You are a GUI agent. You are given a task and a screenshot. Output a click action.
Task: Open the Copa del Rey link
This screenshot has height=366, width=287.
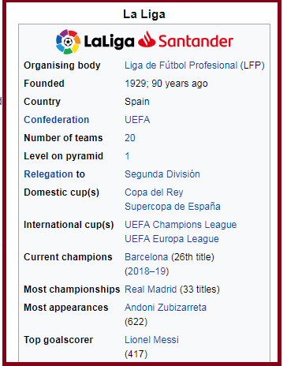tap(154, 192)
